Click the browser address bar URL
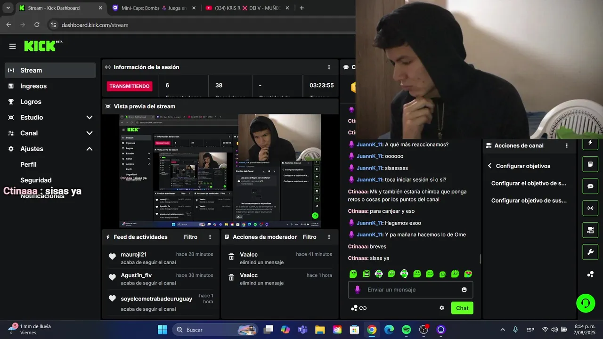The height and width of the screenshot is (339, 603). (95, 25)
